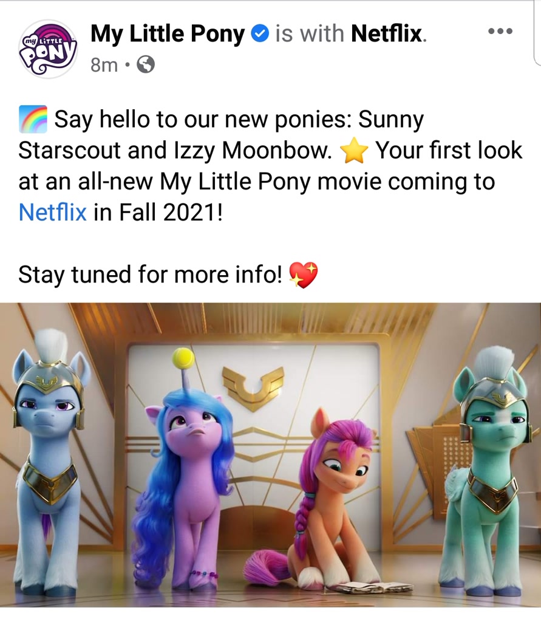Click the star emoji after Izzy Moonbow

[x=354, y=151]
